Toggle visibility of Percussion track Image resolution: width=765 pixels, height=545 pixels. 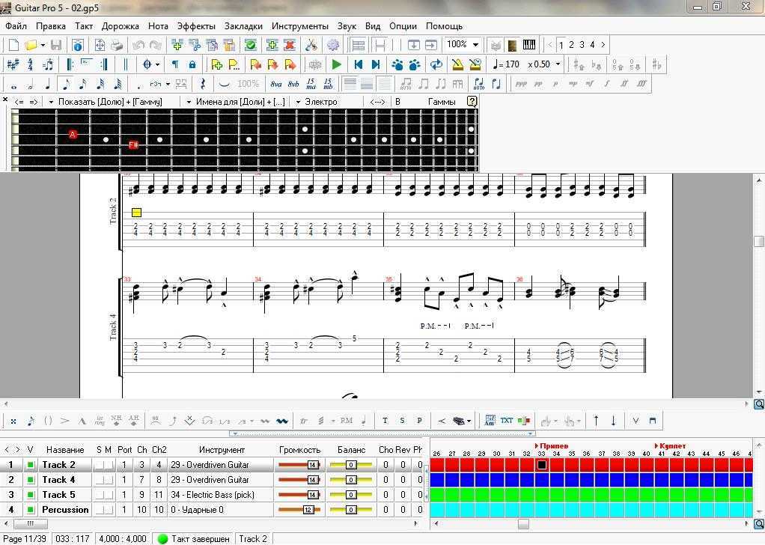[x=31, y=510]
